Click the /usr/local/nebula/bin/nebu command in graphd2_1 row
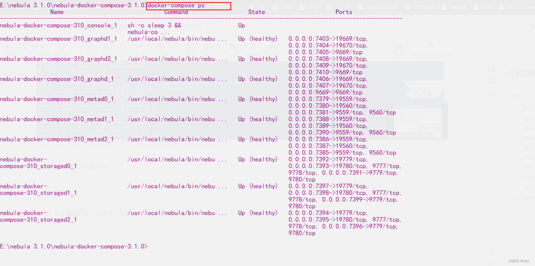The height and width of the screenshot is (266, 535). [x=177, y=59]
